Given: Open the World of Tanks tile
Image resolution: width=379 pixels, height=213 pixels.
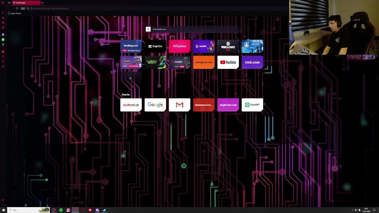Looking at the screenshot, I should 228,46.
